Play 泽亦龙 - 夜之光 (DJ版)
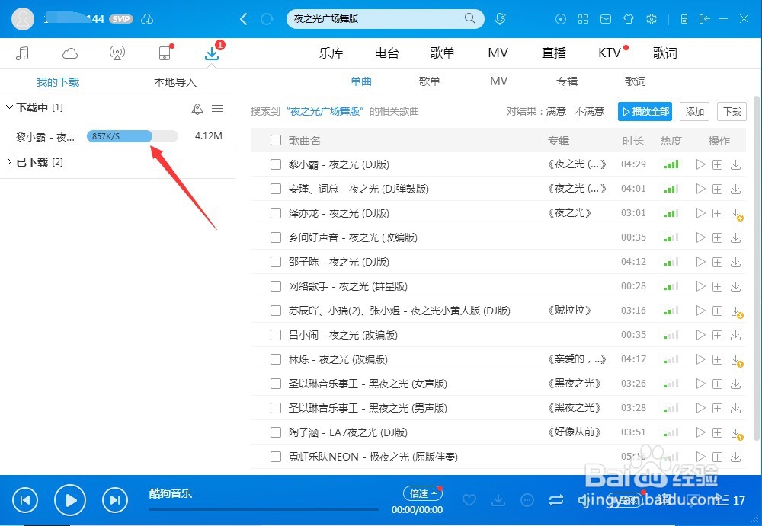This screenshot has height=526, width=762. pos(700,213)
